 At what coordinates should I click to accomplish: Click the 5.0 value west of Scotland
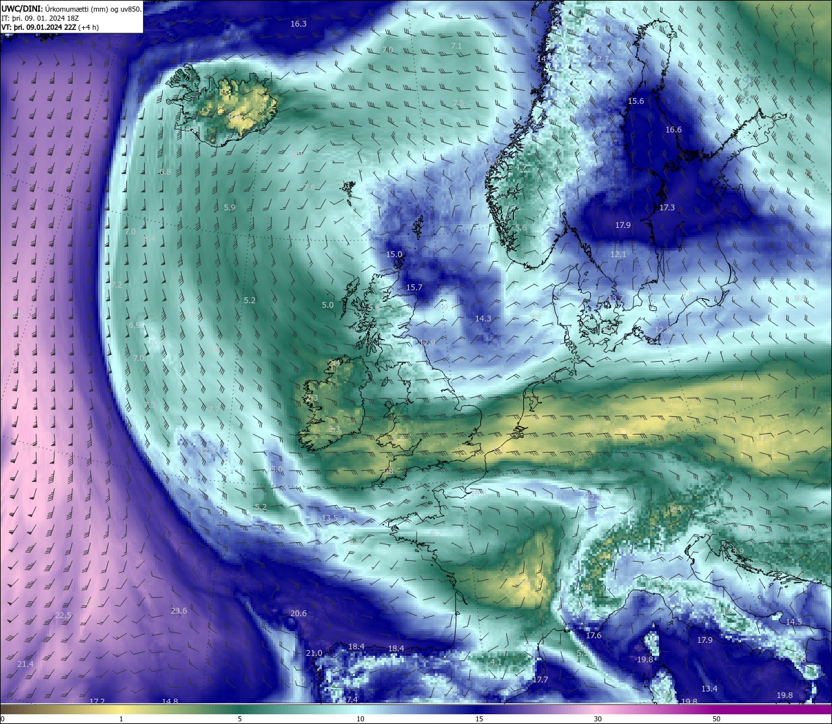(328, 305)
